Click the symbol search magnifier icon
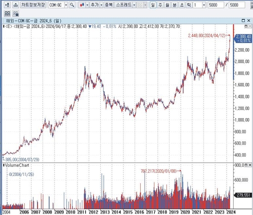253x215 pixels. pyautogui.click(x=72, y=5)
